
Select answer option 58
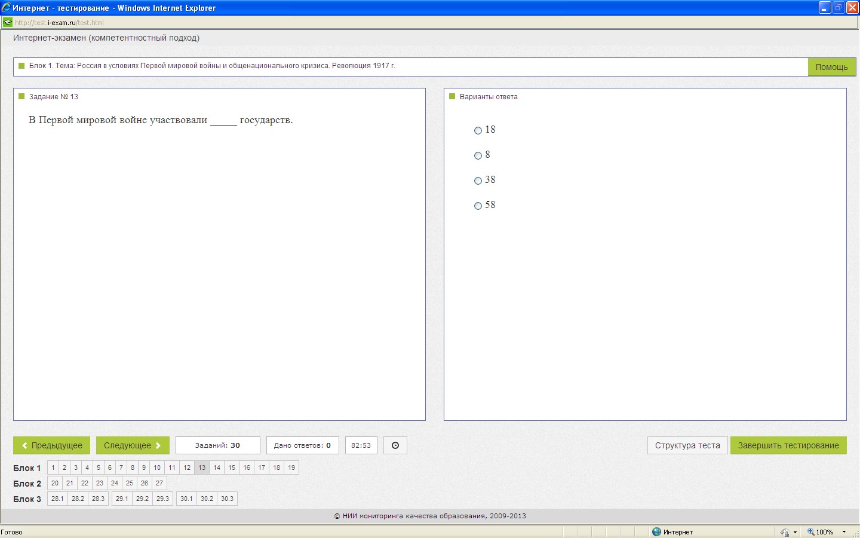pos(478,206)
